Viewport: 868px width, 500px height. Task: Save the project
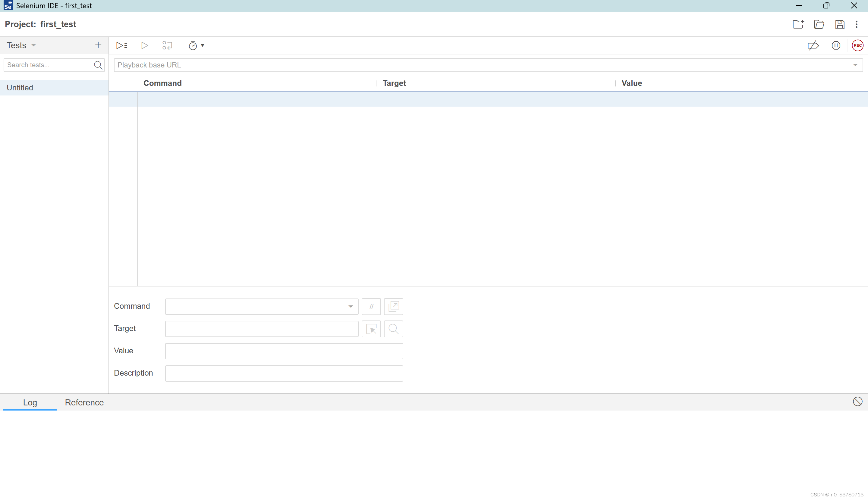[839, 24]
